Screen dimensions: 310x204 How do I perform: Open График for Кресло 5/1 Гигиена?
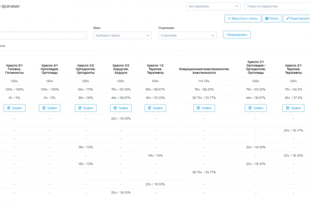14,108
